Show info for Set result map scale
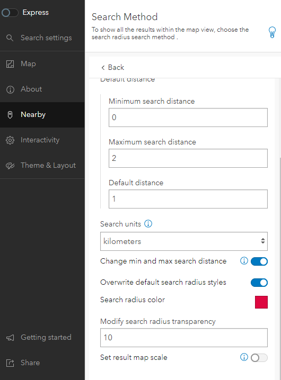The image size is (281, 380). (244, 357)
